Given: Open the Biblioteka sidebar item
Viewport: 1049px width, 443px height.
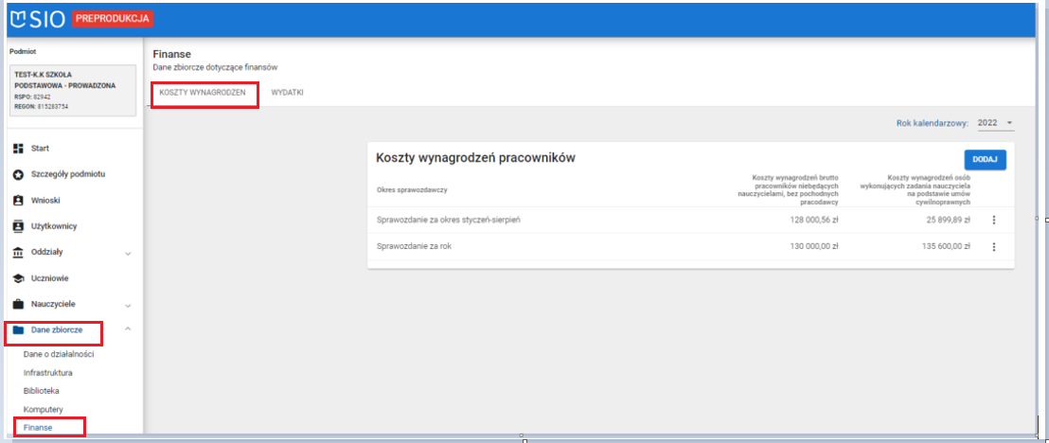Looking at the screenshot, I should (42, 391).
